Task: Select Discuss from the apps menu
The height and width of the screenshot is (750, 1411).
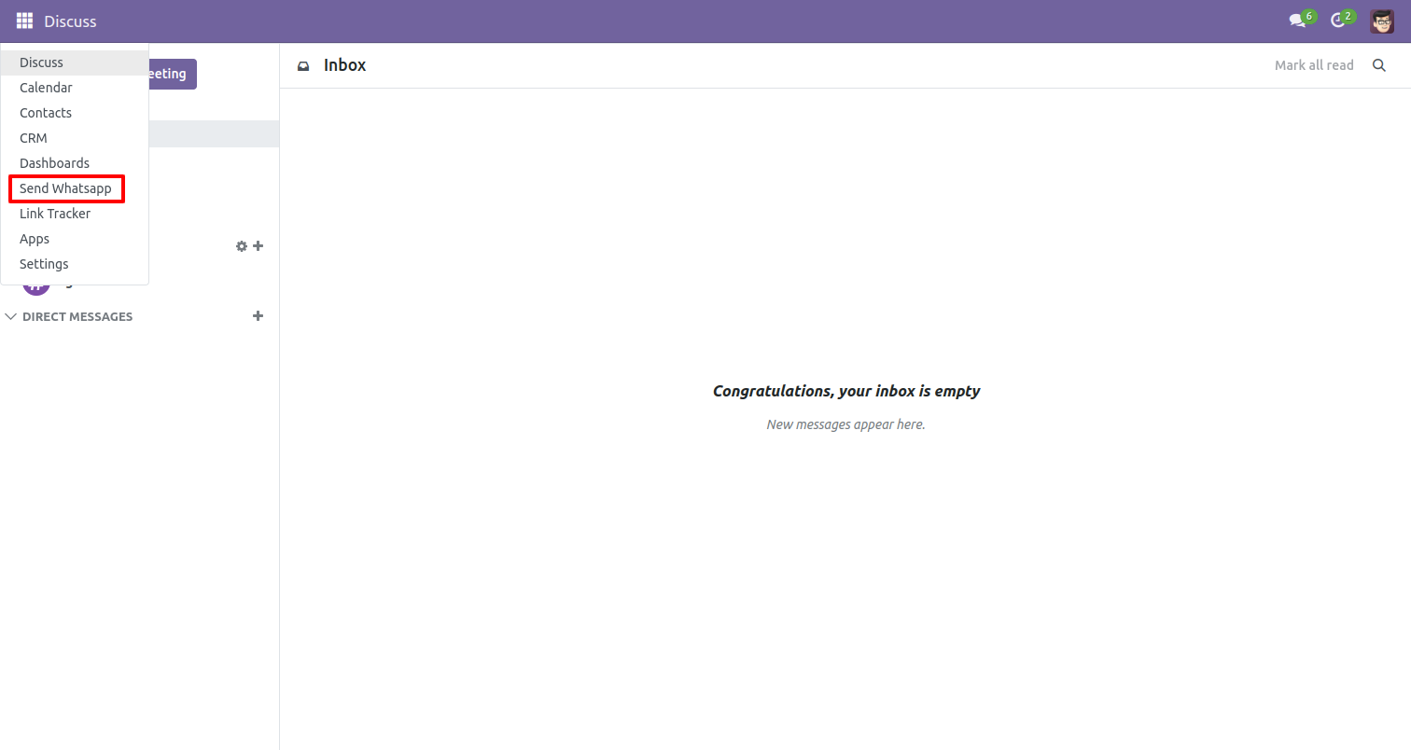Action: pos(75,62)
